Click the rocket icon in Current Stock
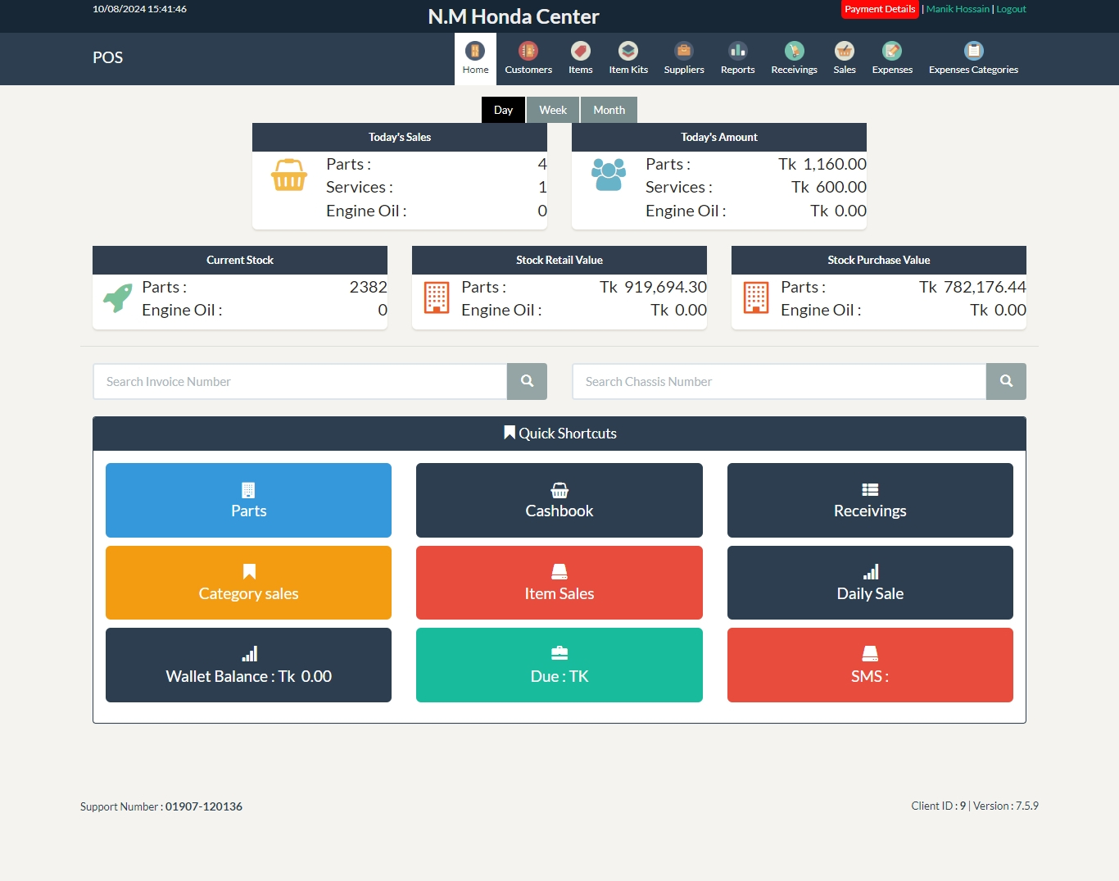Viewport: 1119px width, 881px height. pyautogui.click(x=118, y=297)
